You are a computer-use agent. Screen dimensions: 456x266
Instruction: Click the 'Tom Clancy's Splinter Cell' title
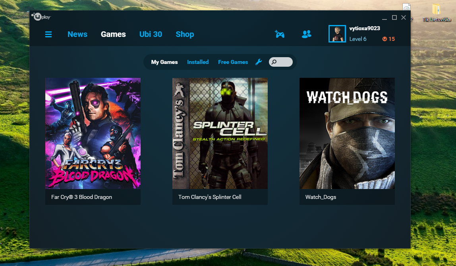210,197
